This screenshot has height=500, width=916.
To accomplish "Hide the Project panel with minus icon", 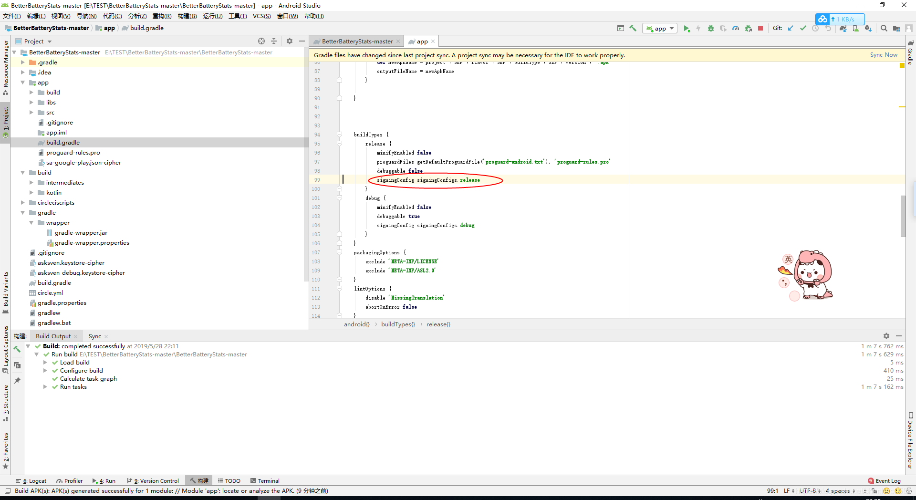I will click(x=302, y=41).
